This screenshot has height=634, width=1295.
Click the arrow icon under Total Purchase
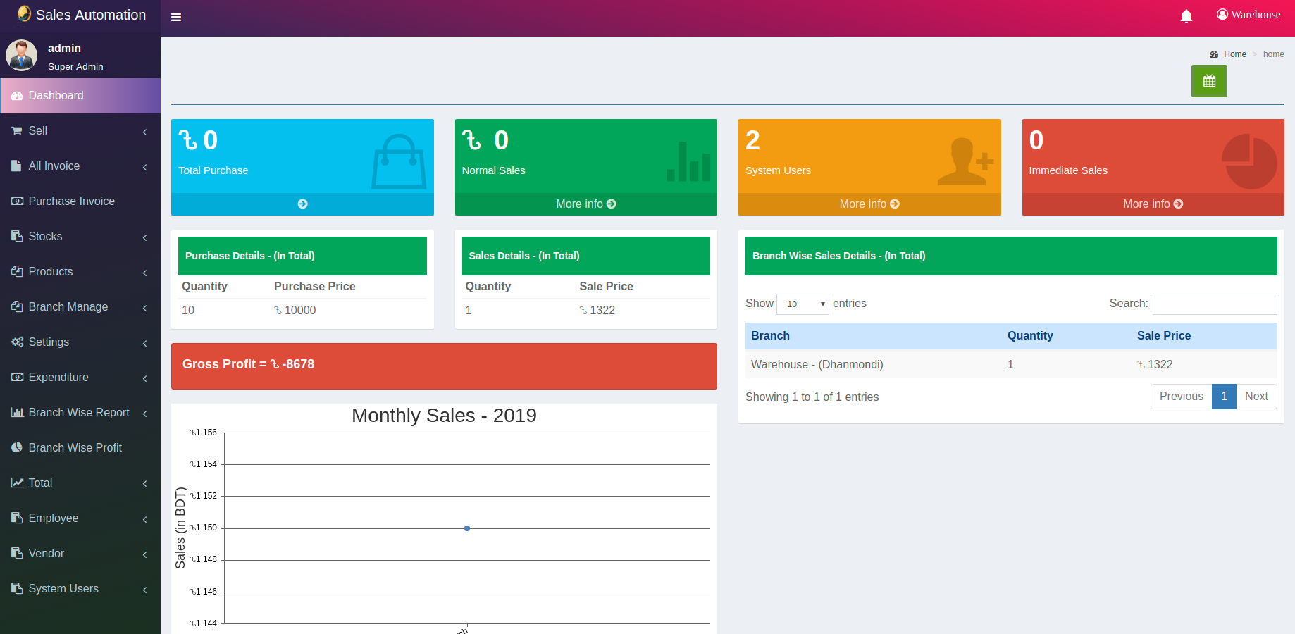[x=302, y=204]
